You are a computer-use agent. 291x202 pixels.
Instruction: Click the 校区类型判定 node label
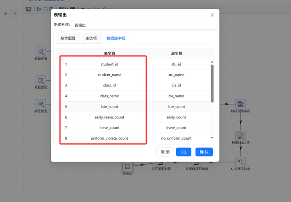pyautogui.click(x=161, y=169)
